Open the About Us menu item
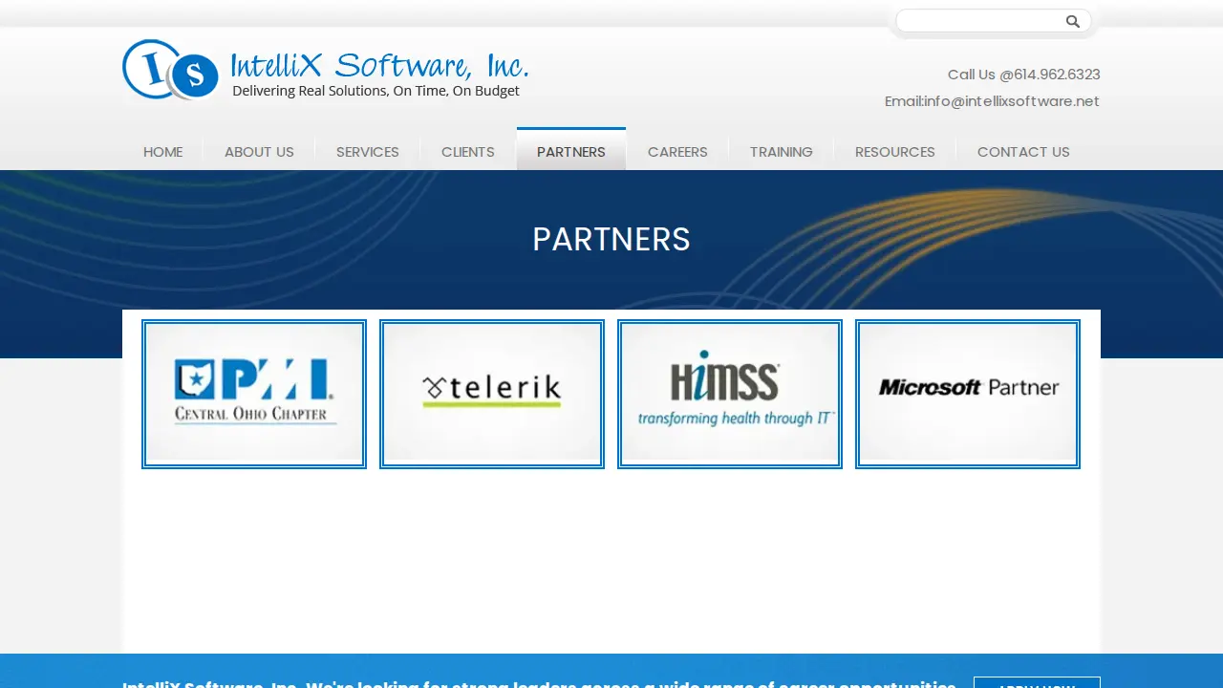 click(259, 152)
